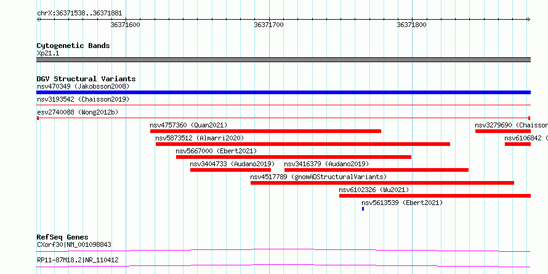Open the nsv6102326 (Wu2021) label

click(x=374, y=190)
